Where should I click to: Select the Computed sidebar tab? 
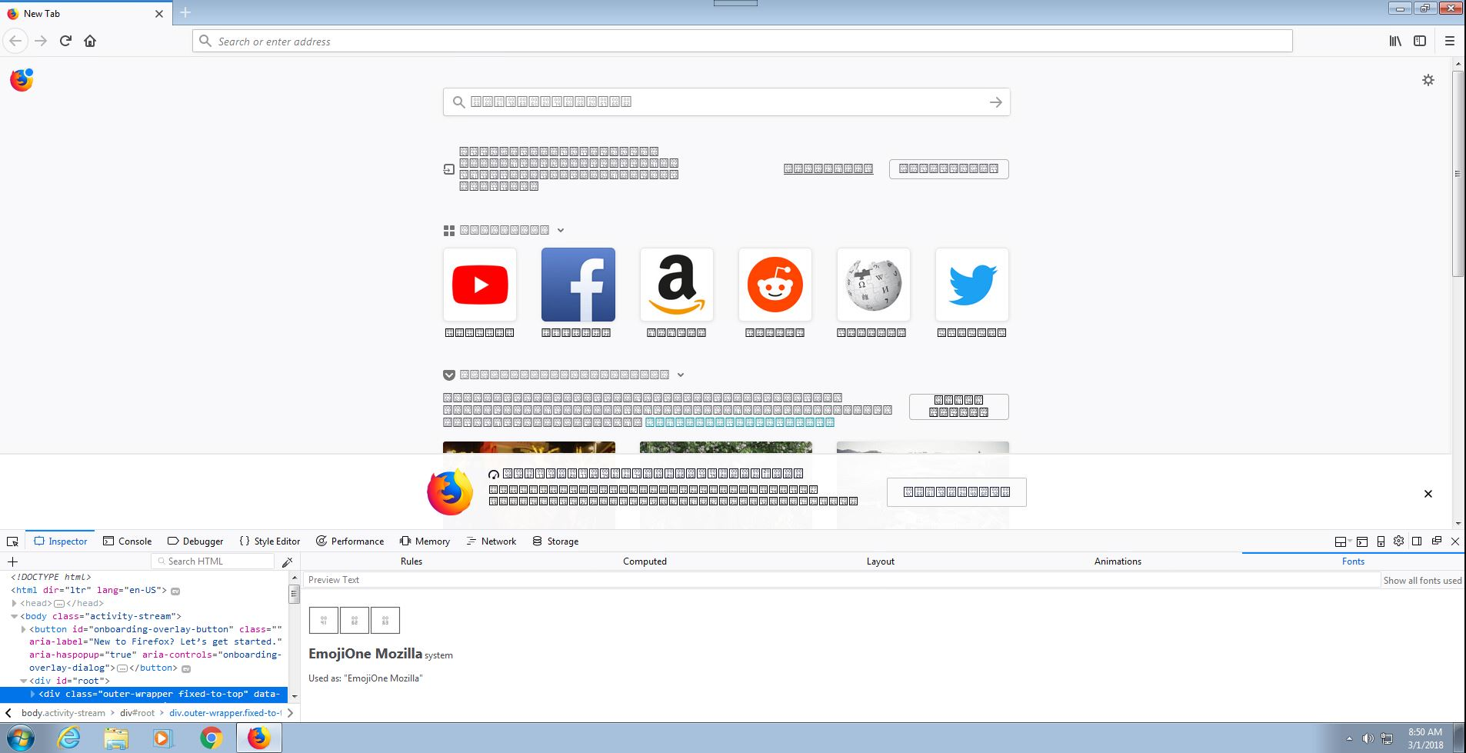(645, 561)
